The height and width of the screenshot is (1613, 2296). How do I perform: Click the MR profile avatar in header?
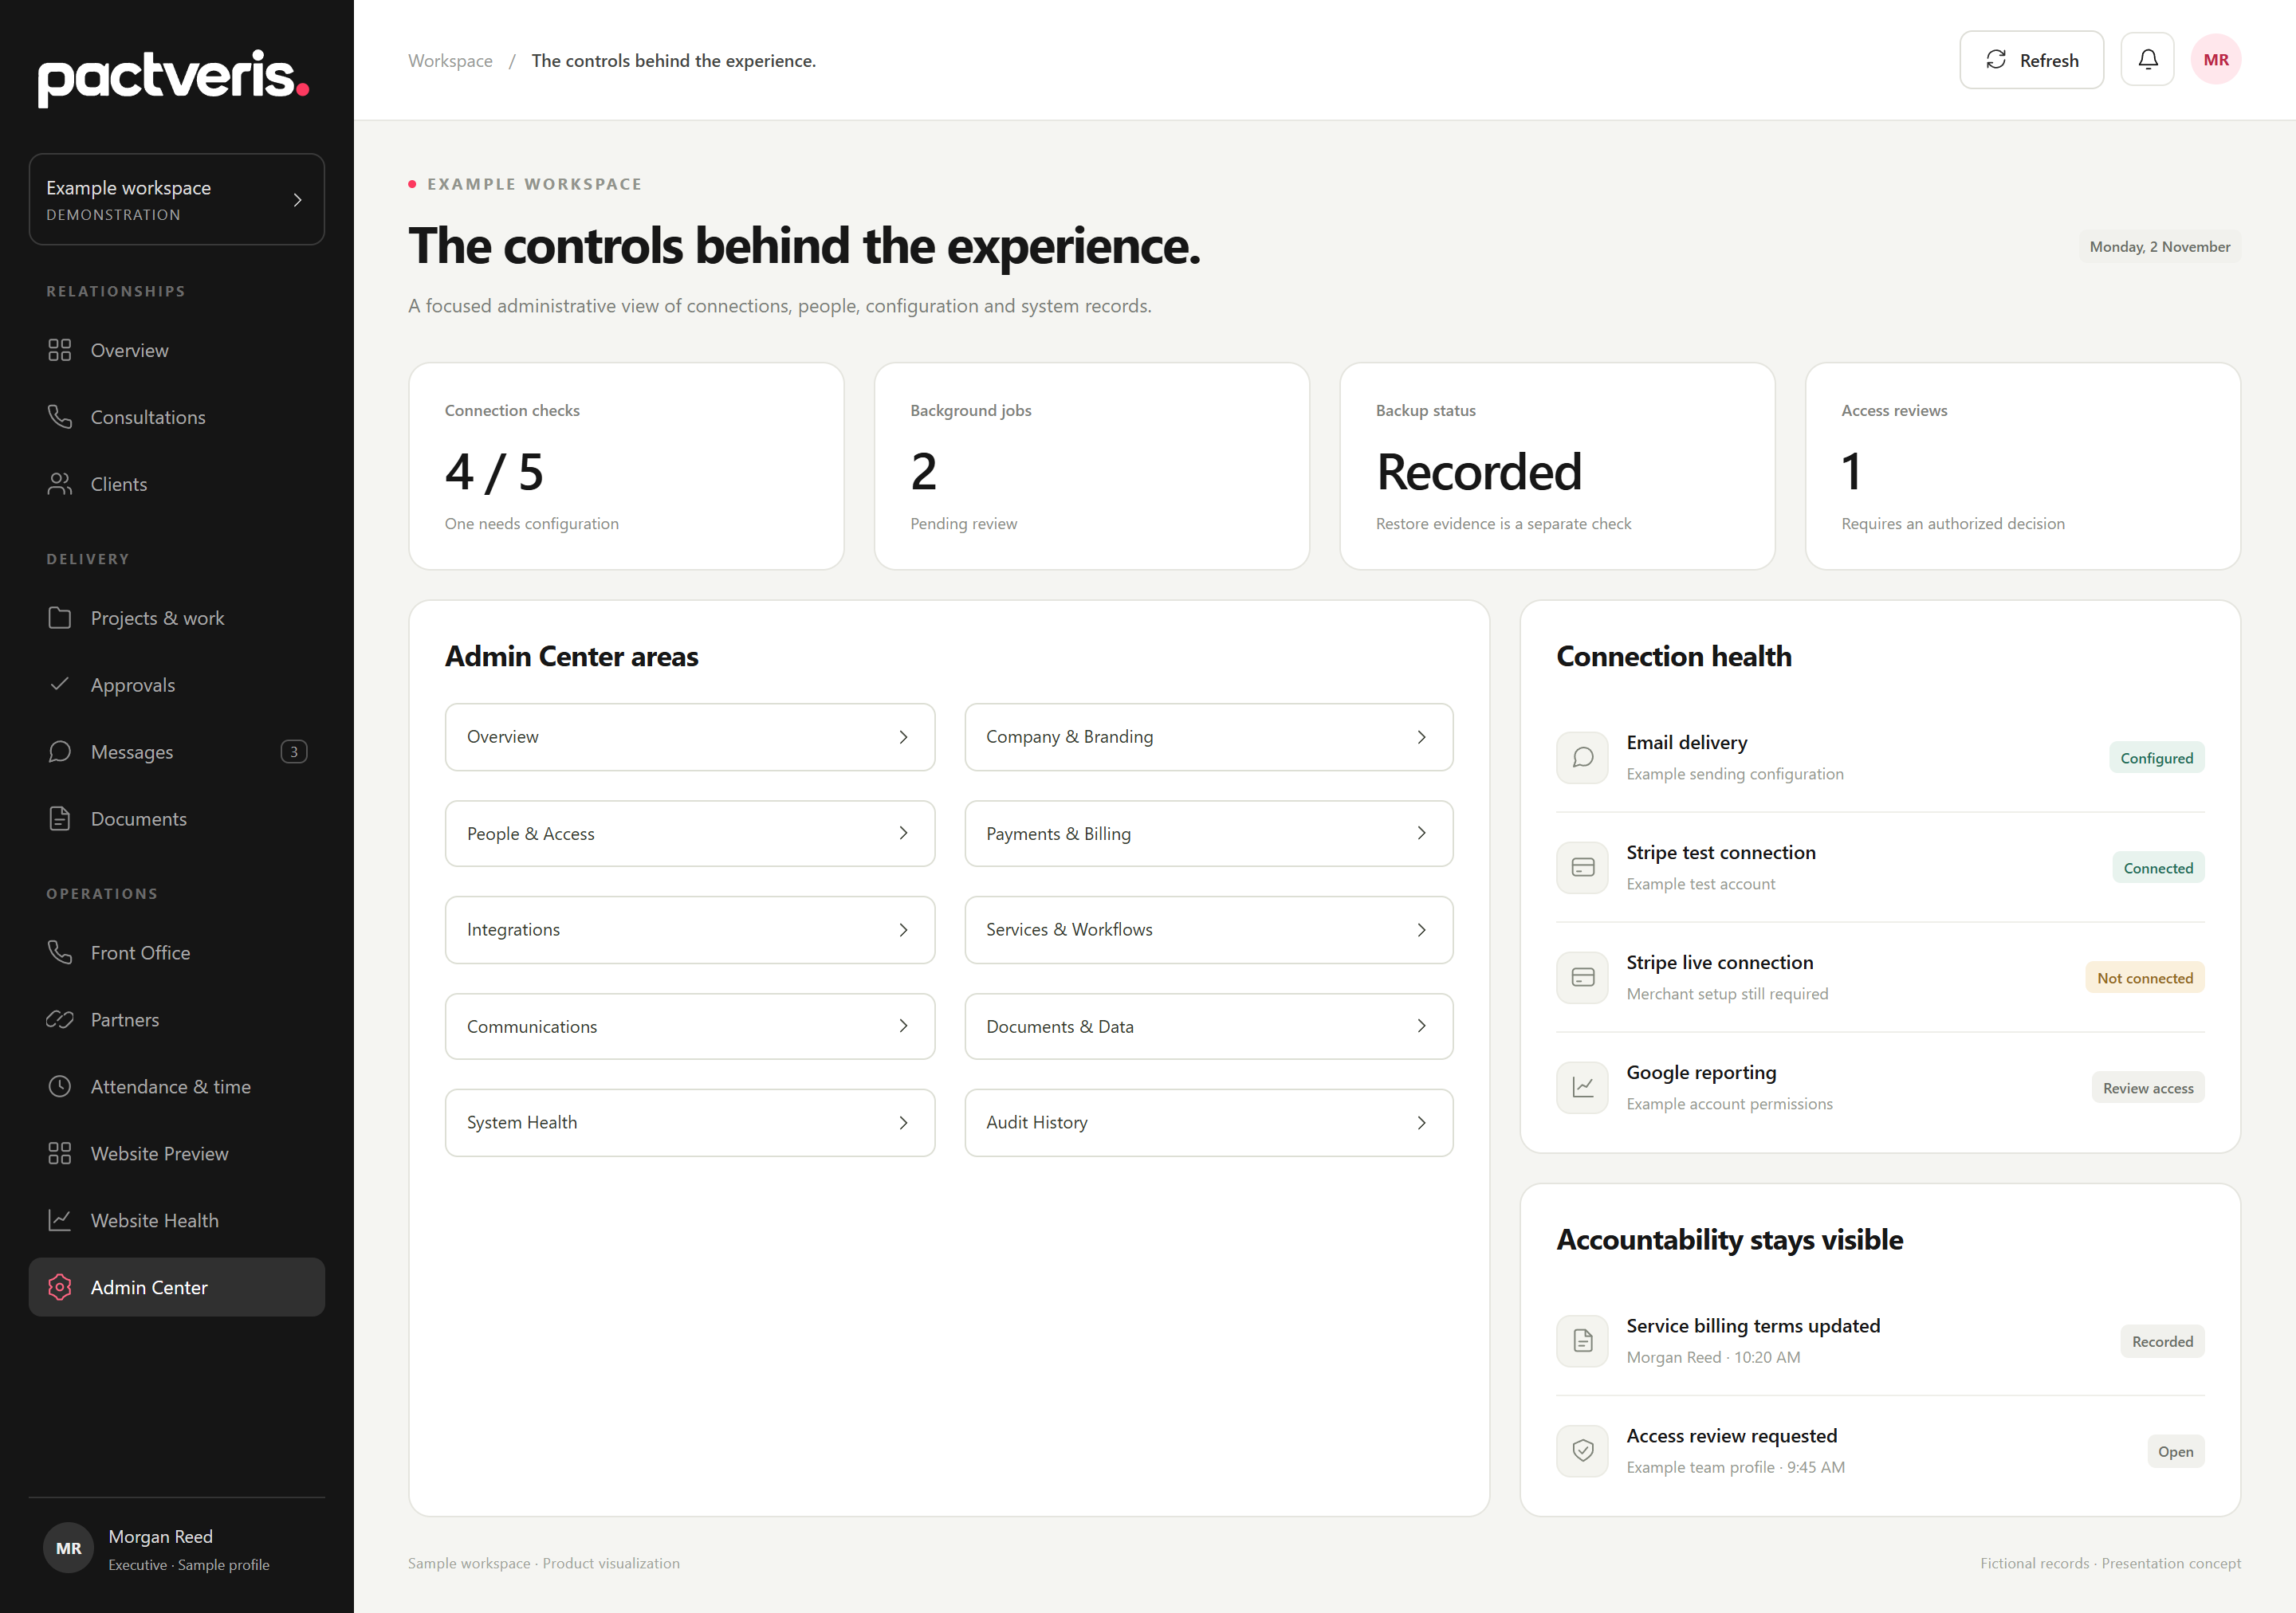click(x=2215, y=60)
